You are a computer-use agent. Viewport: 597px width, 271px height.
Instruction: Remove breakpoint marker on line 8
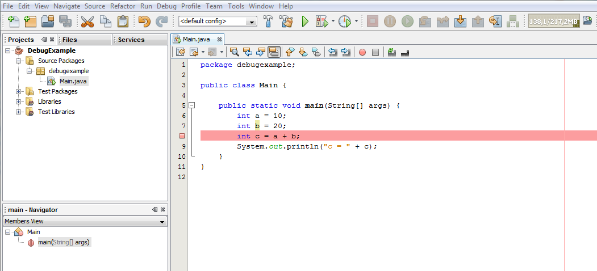(182, 136)
